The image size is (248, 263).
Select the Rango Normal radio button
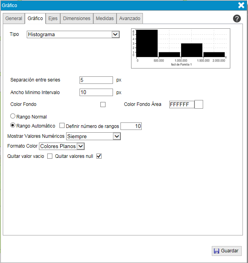pyautogui.click(x=13, y=117)
